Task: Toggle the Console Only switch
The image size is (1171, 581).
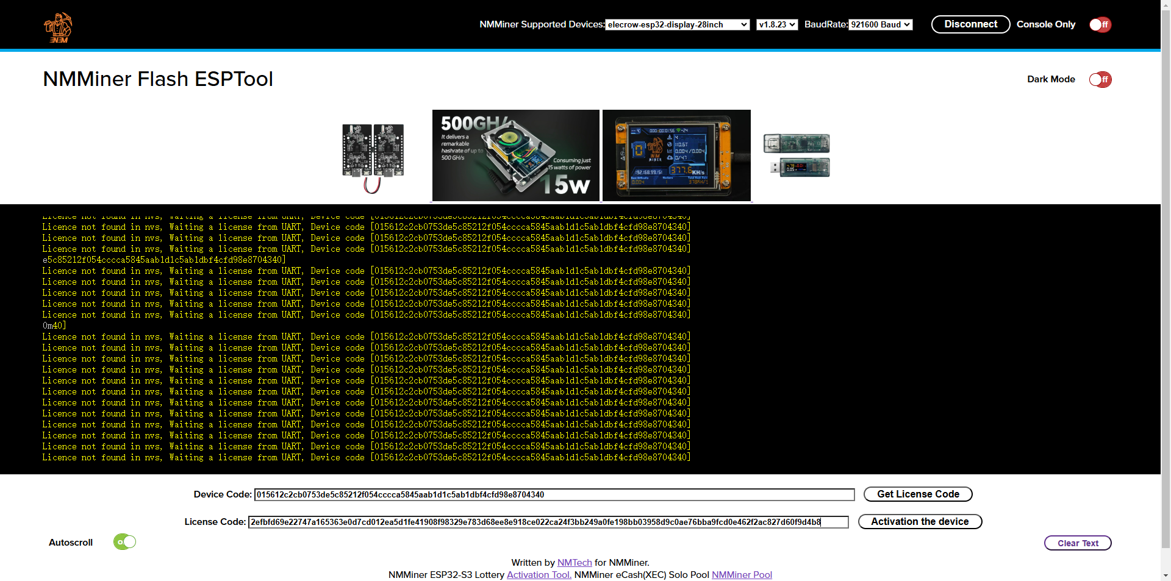Action: (x=1100, y=24)
